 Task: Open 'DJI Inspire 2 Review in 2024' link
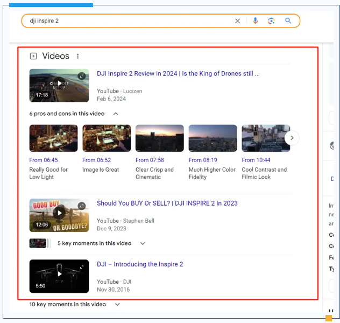[178, 74]
